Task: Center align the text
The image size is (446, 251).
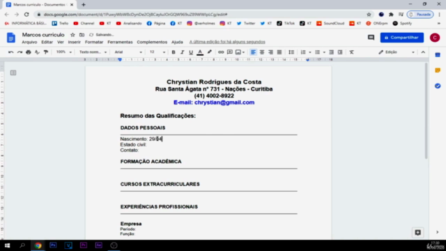Action: 262,52
